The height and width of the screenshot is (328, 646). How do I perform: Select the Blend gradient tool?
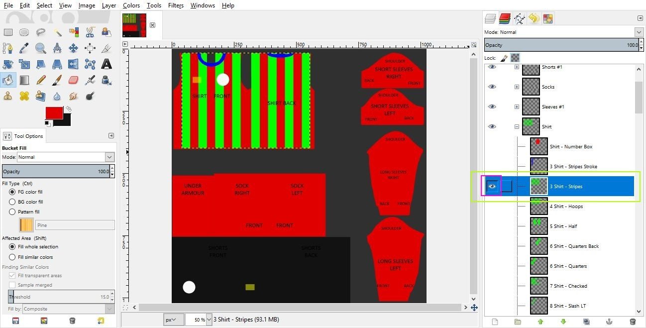coord(24,80)
